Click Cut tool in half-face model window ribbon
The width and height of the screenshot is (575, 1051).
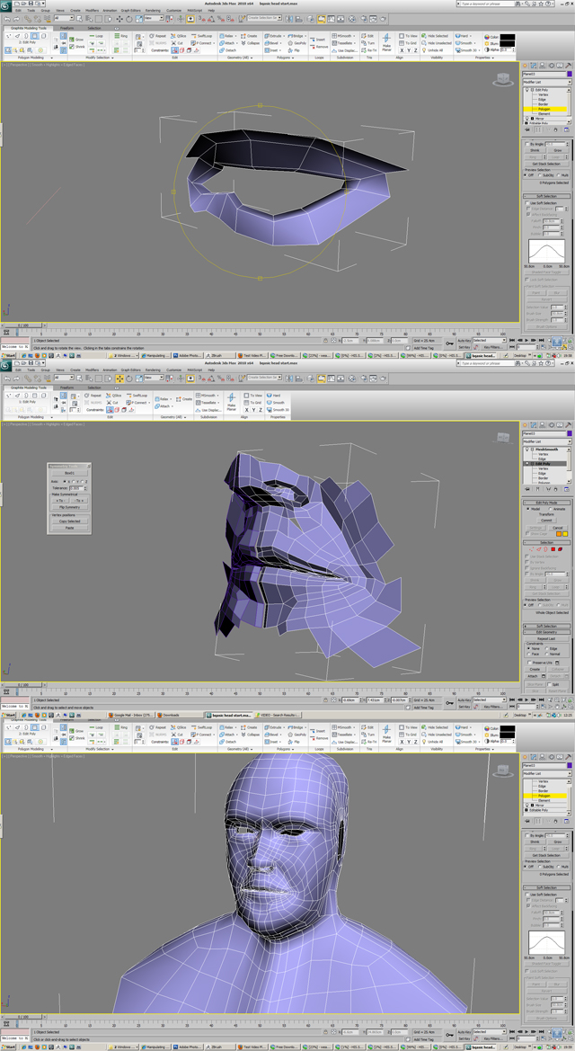[x=112, y=402]
